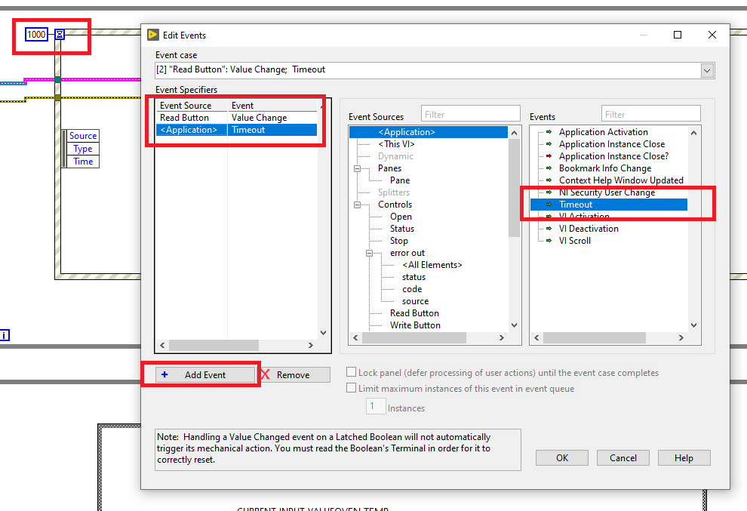Click the LabVIEW icon in Edit Events title bar
This screenshot has height=511, width=747.
pos(153,35)
